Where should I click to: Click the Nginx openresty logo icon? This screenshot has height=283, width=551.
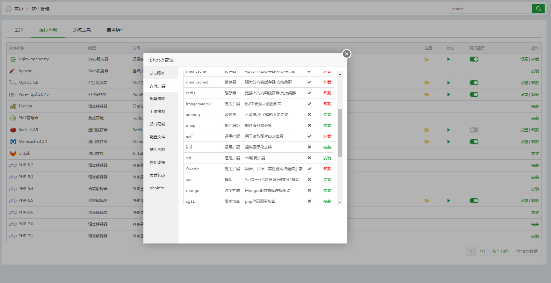[13, 59]
